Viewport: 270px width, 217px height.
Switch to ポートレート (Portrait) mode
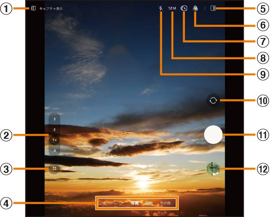point(113,203)
